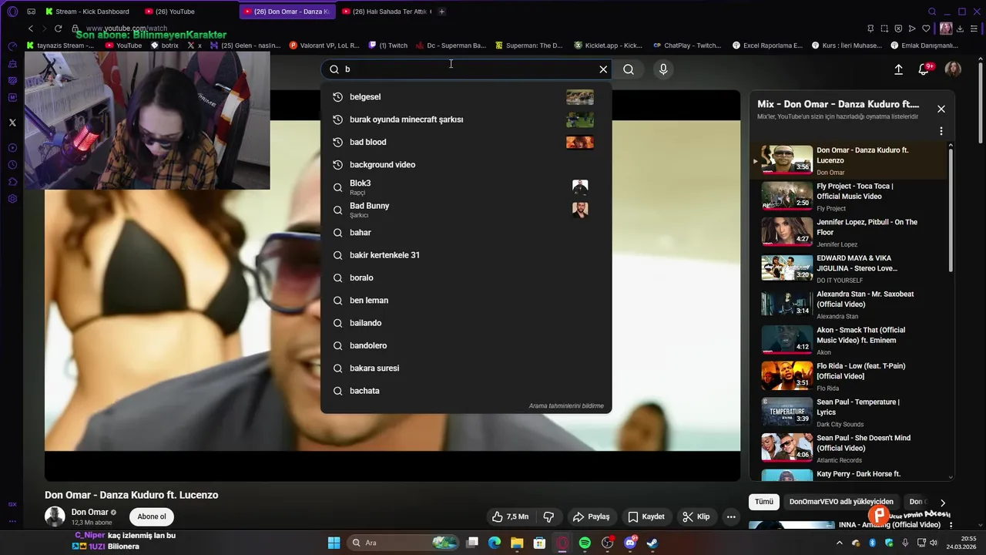The image size is (986, 555).
Task: Open the Opera sidebar settings gear
Action: (x=12, y=199)
